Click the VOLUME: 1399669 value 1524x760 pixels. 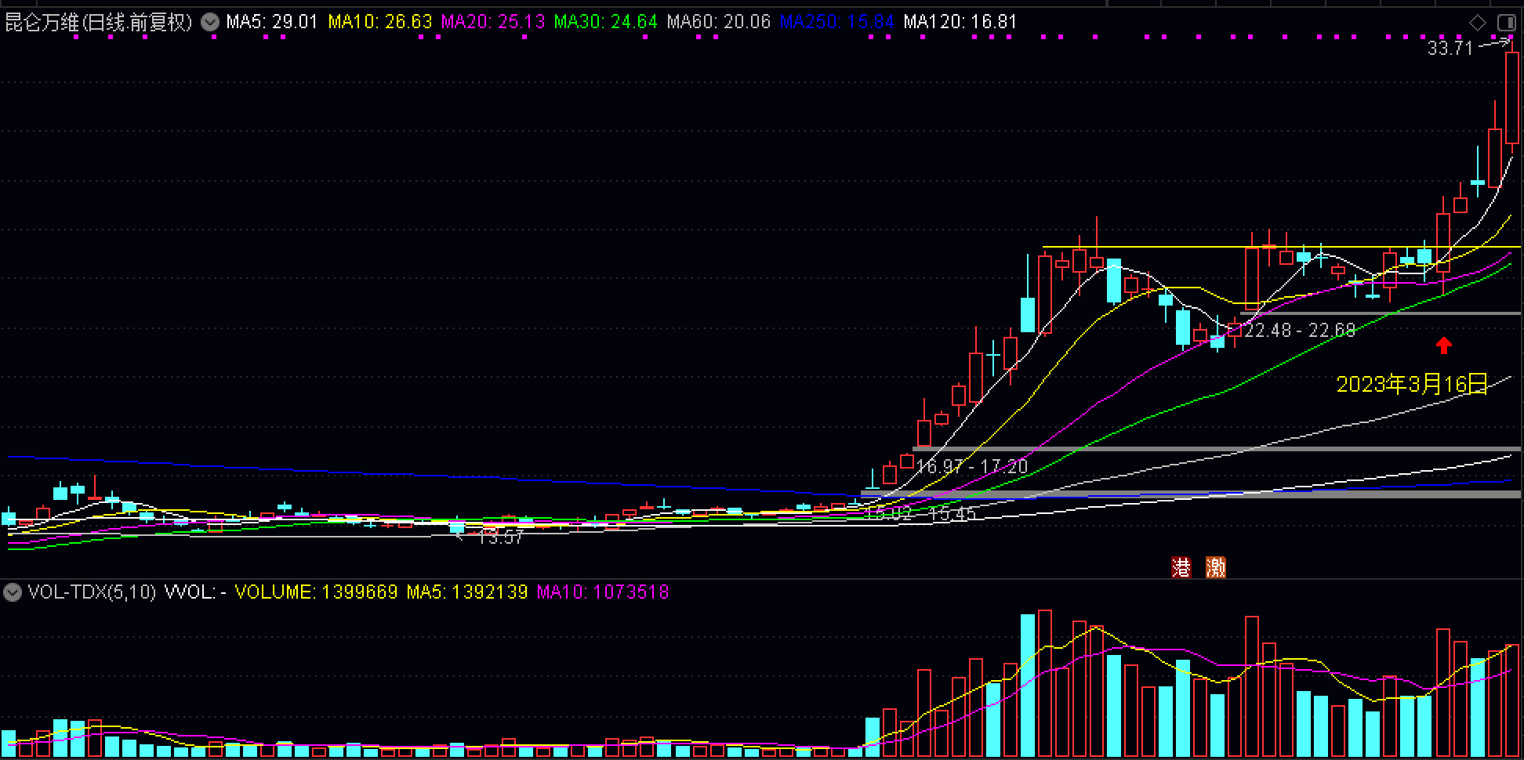coord(316,592)
